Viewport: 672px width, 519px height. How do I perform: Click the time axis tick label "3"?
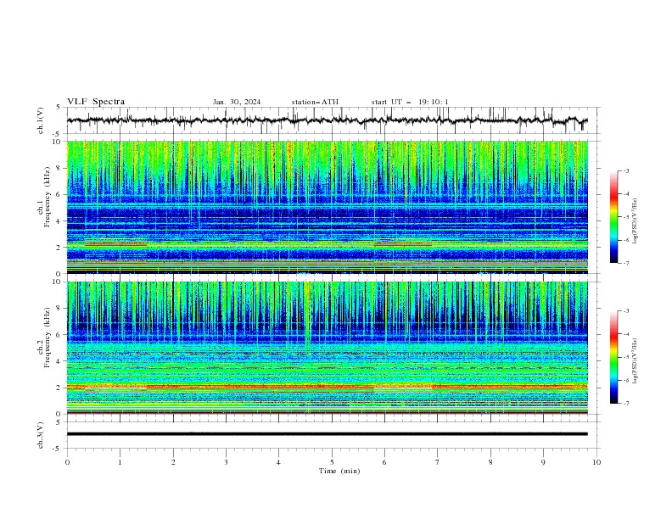pyautogui.click(x=226, y=462)
